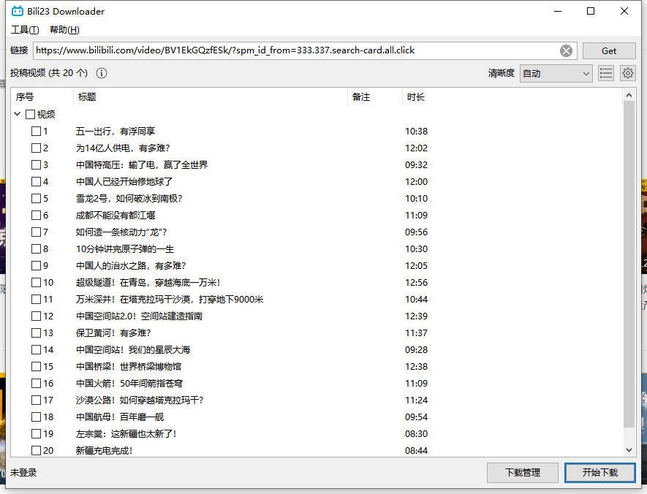The height and width of the screenshot is (494, 647).
Task: Open the settings gear icon
Action: click(627, 73)
